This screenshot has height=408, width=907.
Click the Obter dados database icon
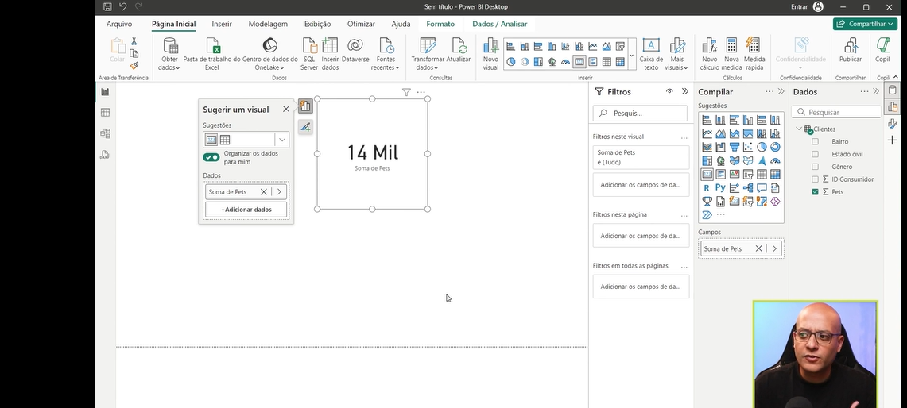click(x=169, y=45)
